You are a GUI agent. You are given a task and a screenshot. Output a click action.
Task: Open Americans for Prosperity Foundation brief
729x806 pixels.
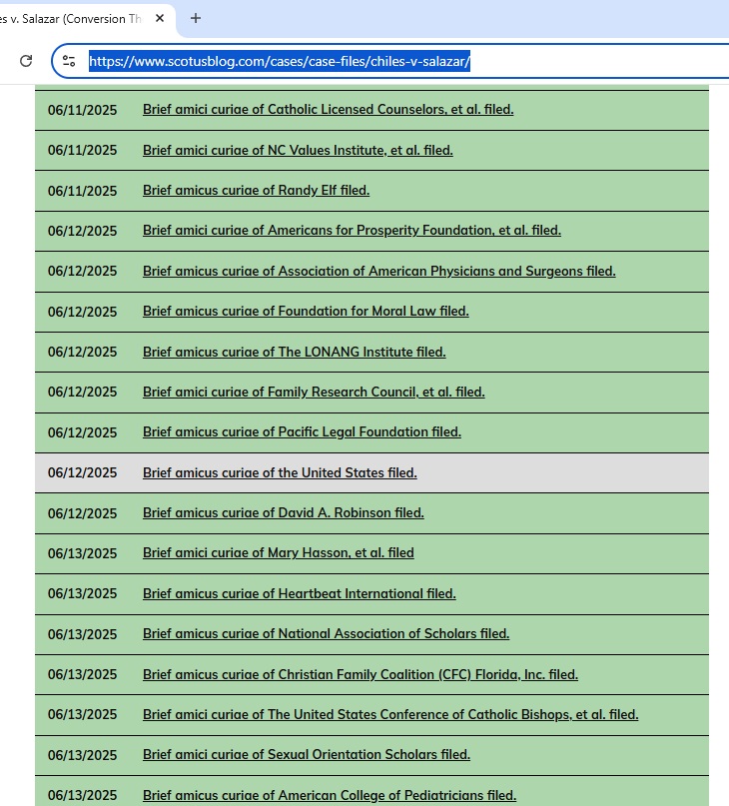click(352, 231)
